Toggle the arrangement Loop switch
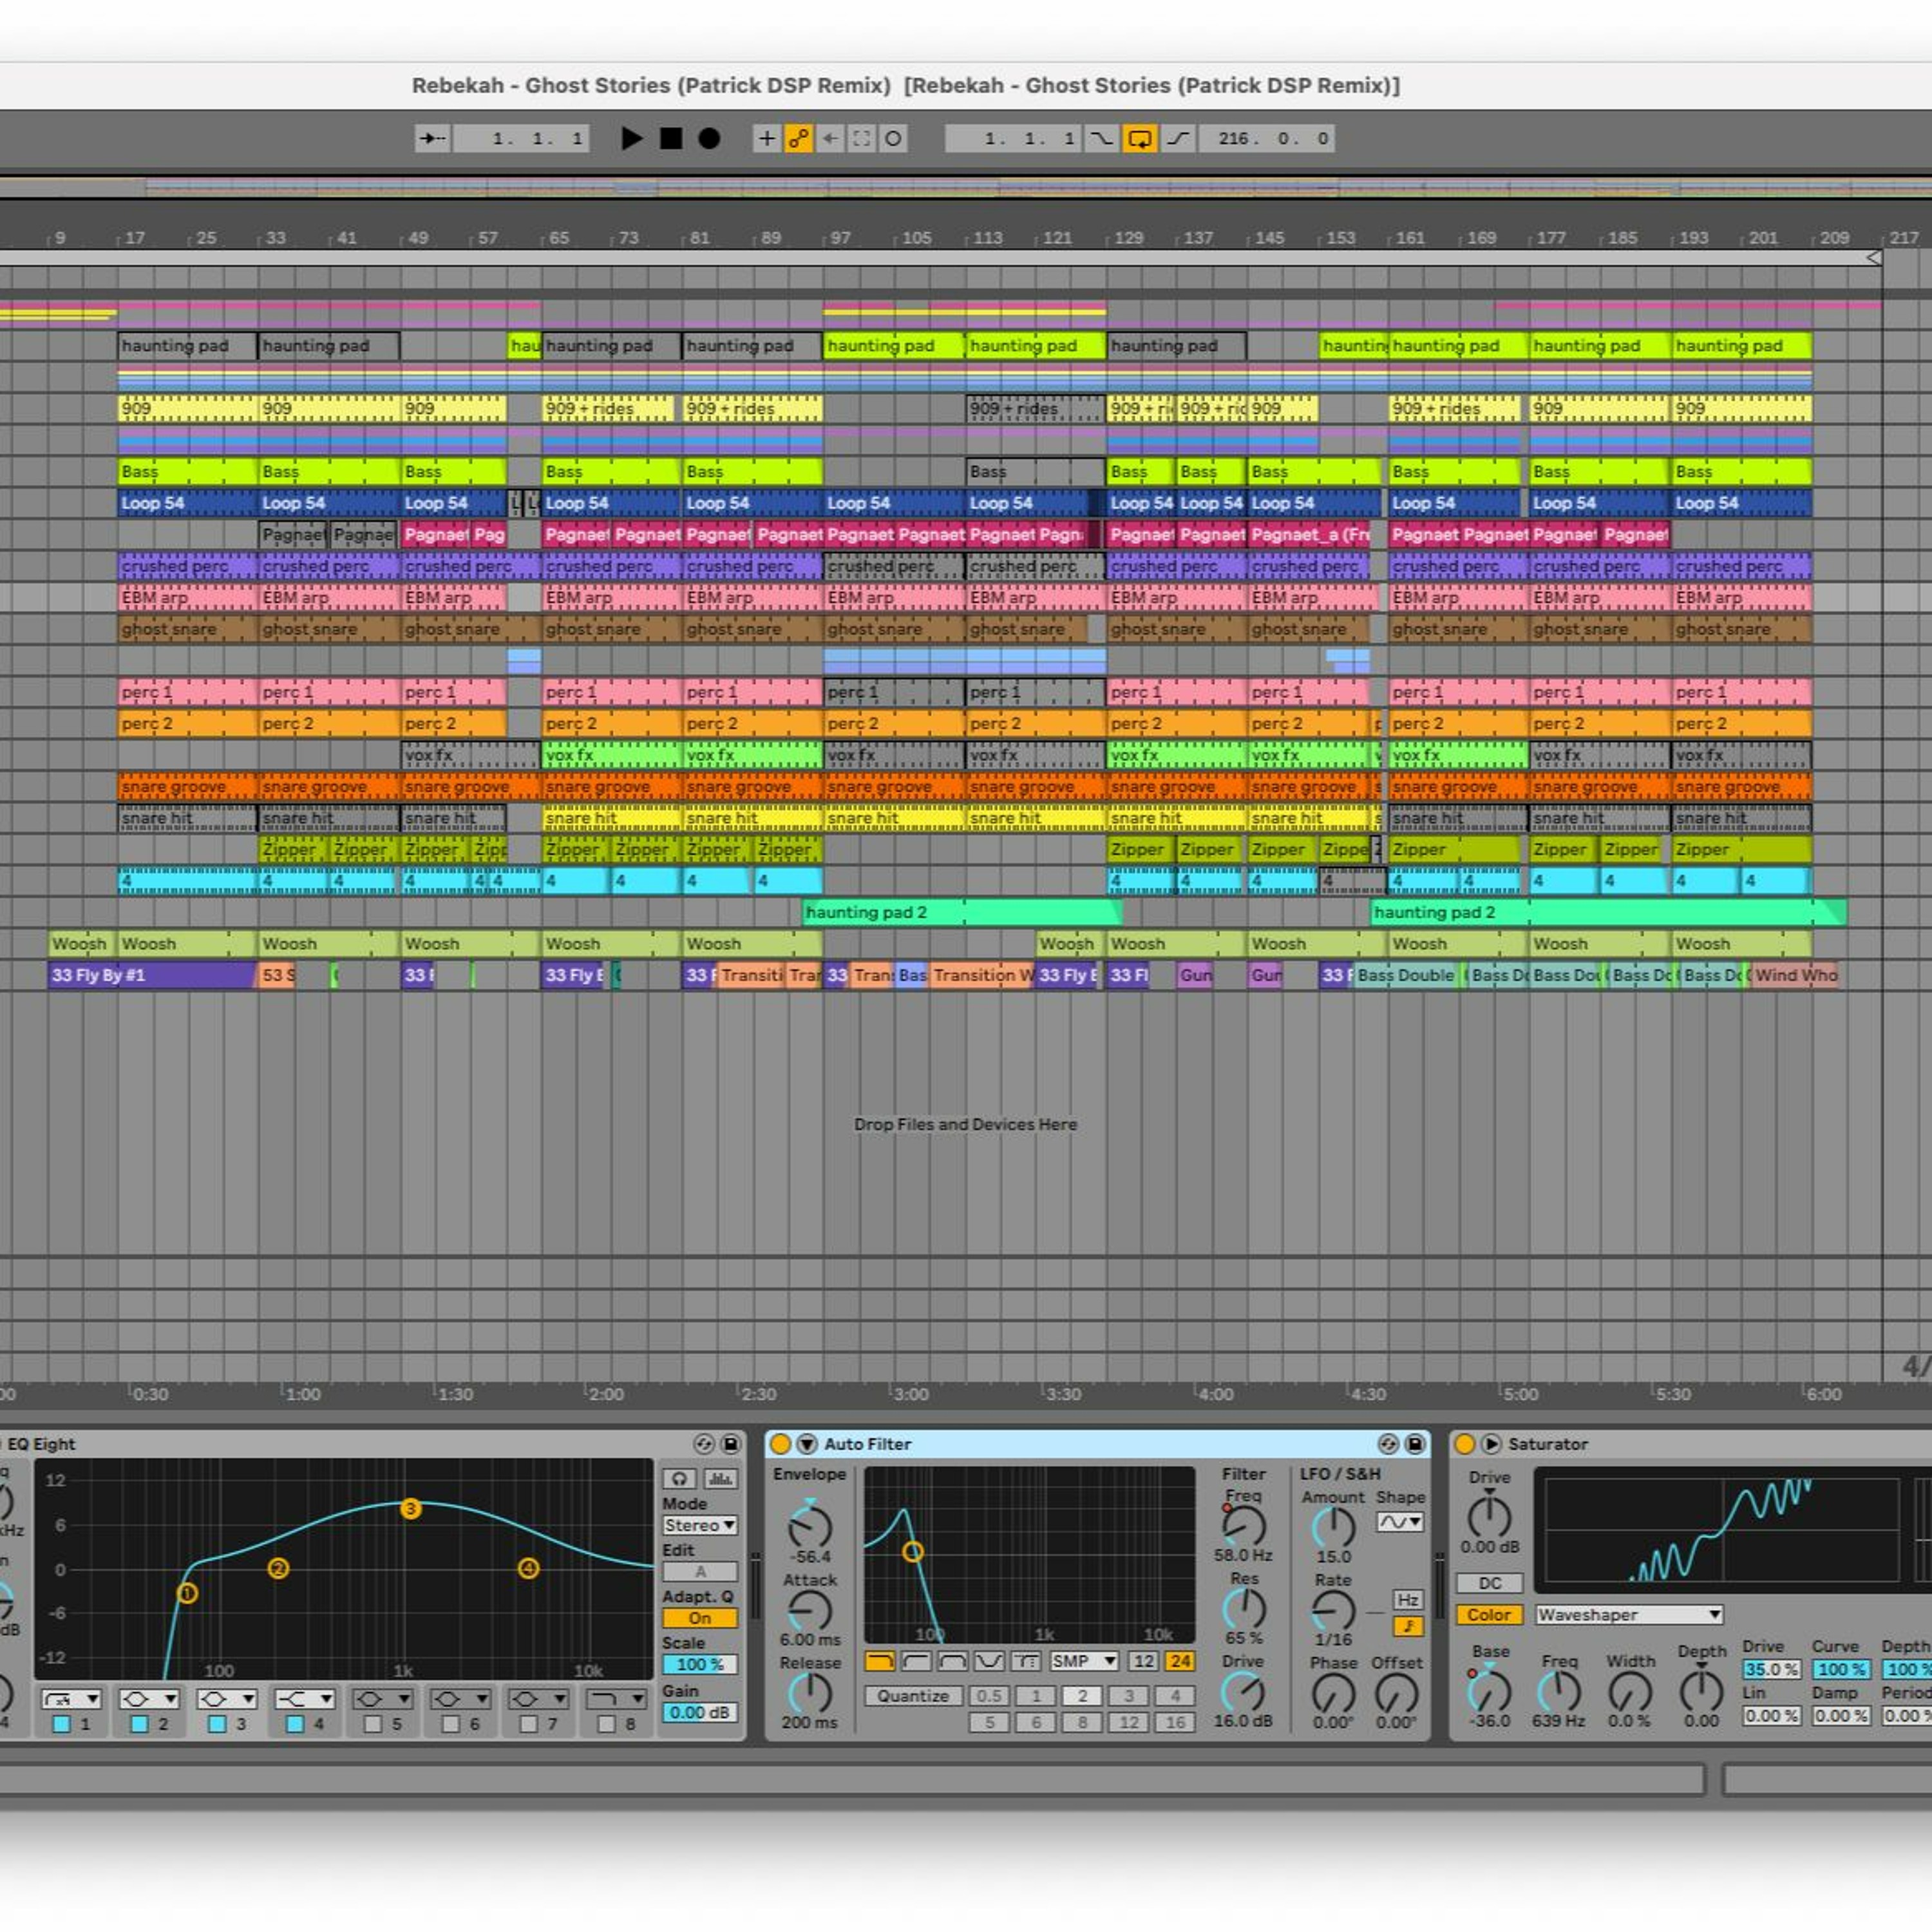Image resolution: width=1932 pixels, height=1932 pixels. click(x=1139, y=138)
